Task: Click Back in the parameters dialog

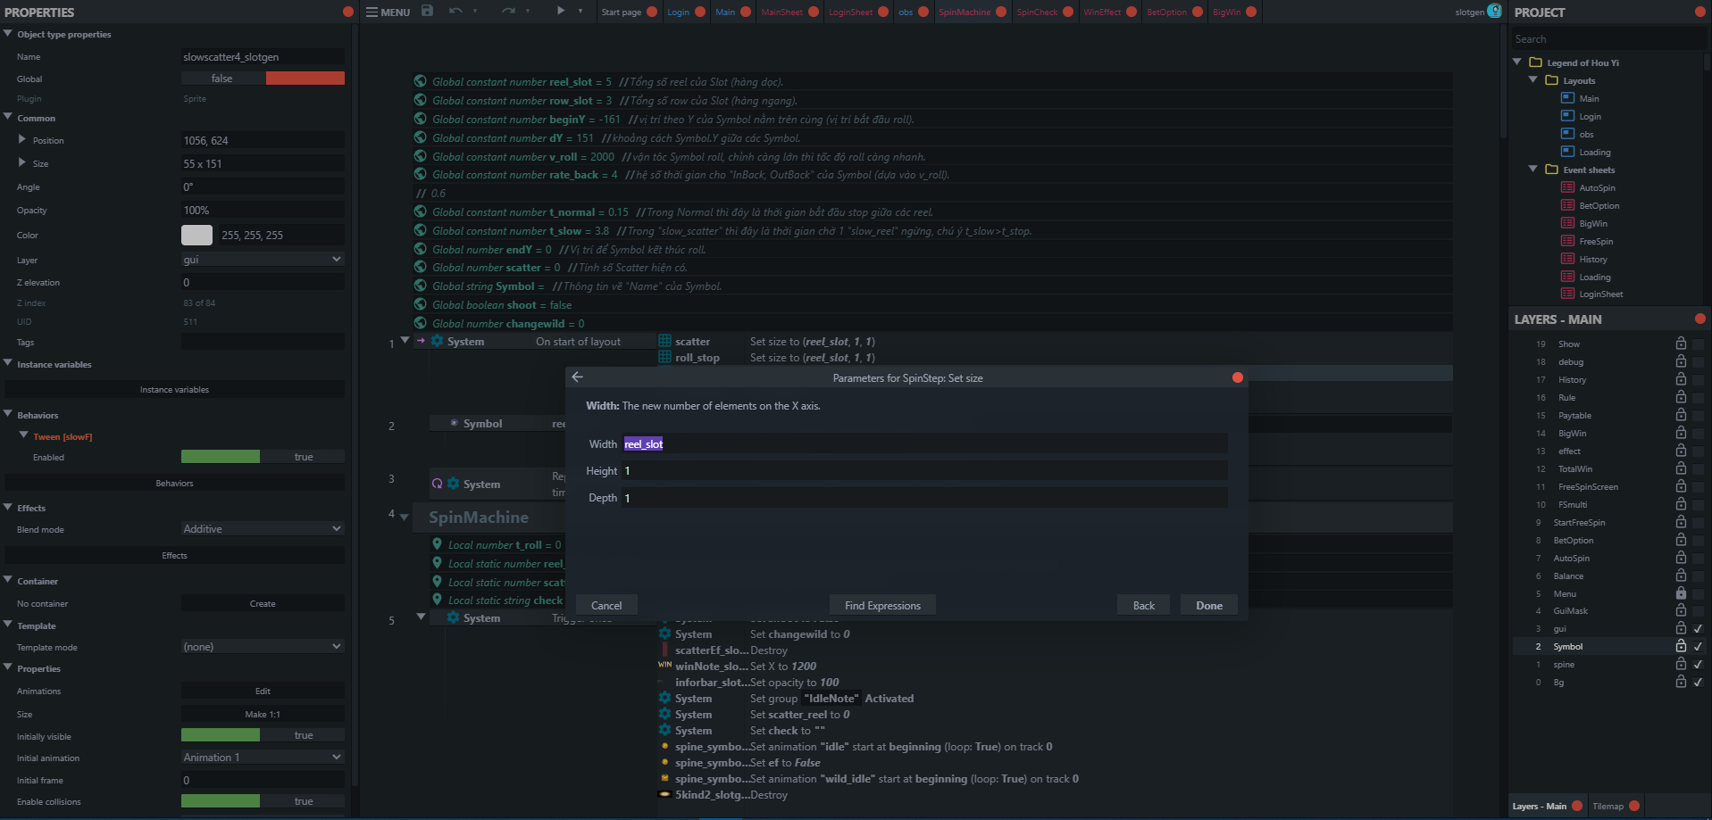Action: pyautogui.click(x=1144, y=605)
